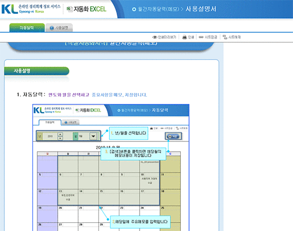
Task: Open the gray 사용설명 tab
Action: point(59,28)
